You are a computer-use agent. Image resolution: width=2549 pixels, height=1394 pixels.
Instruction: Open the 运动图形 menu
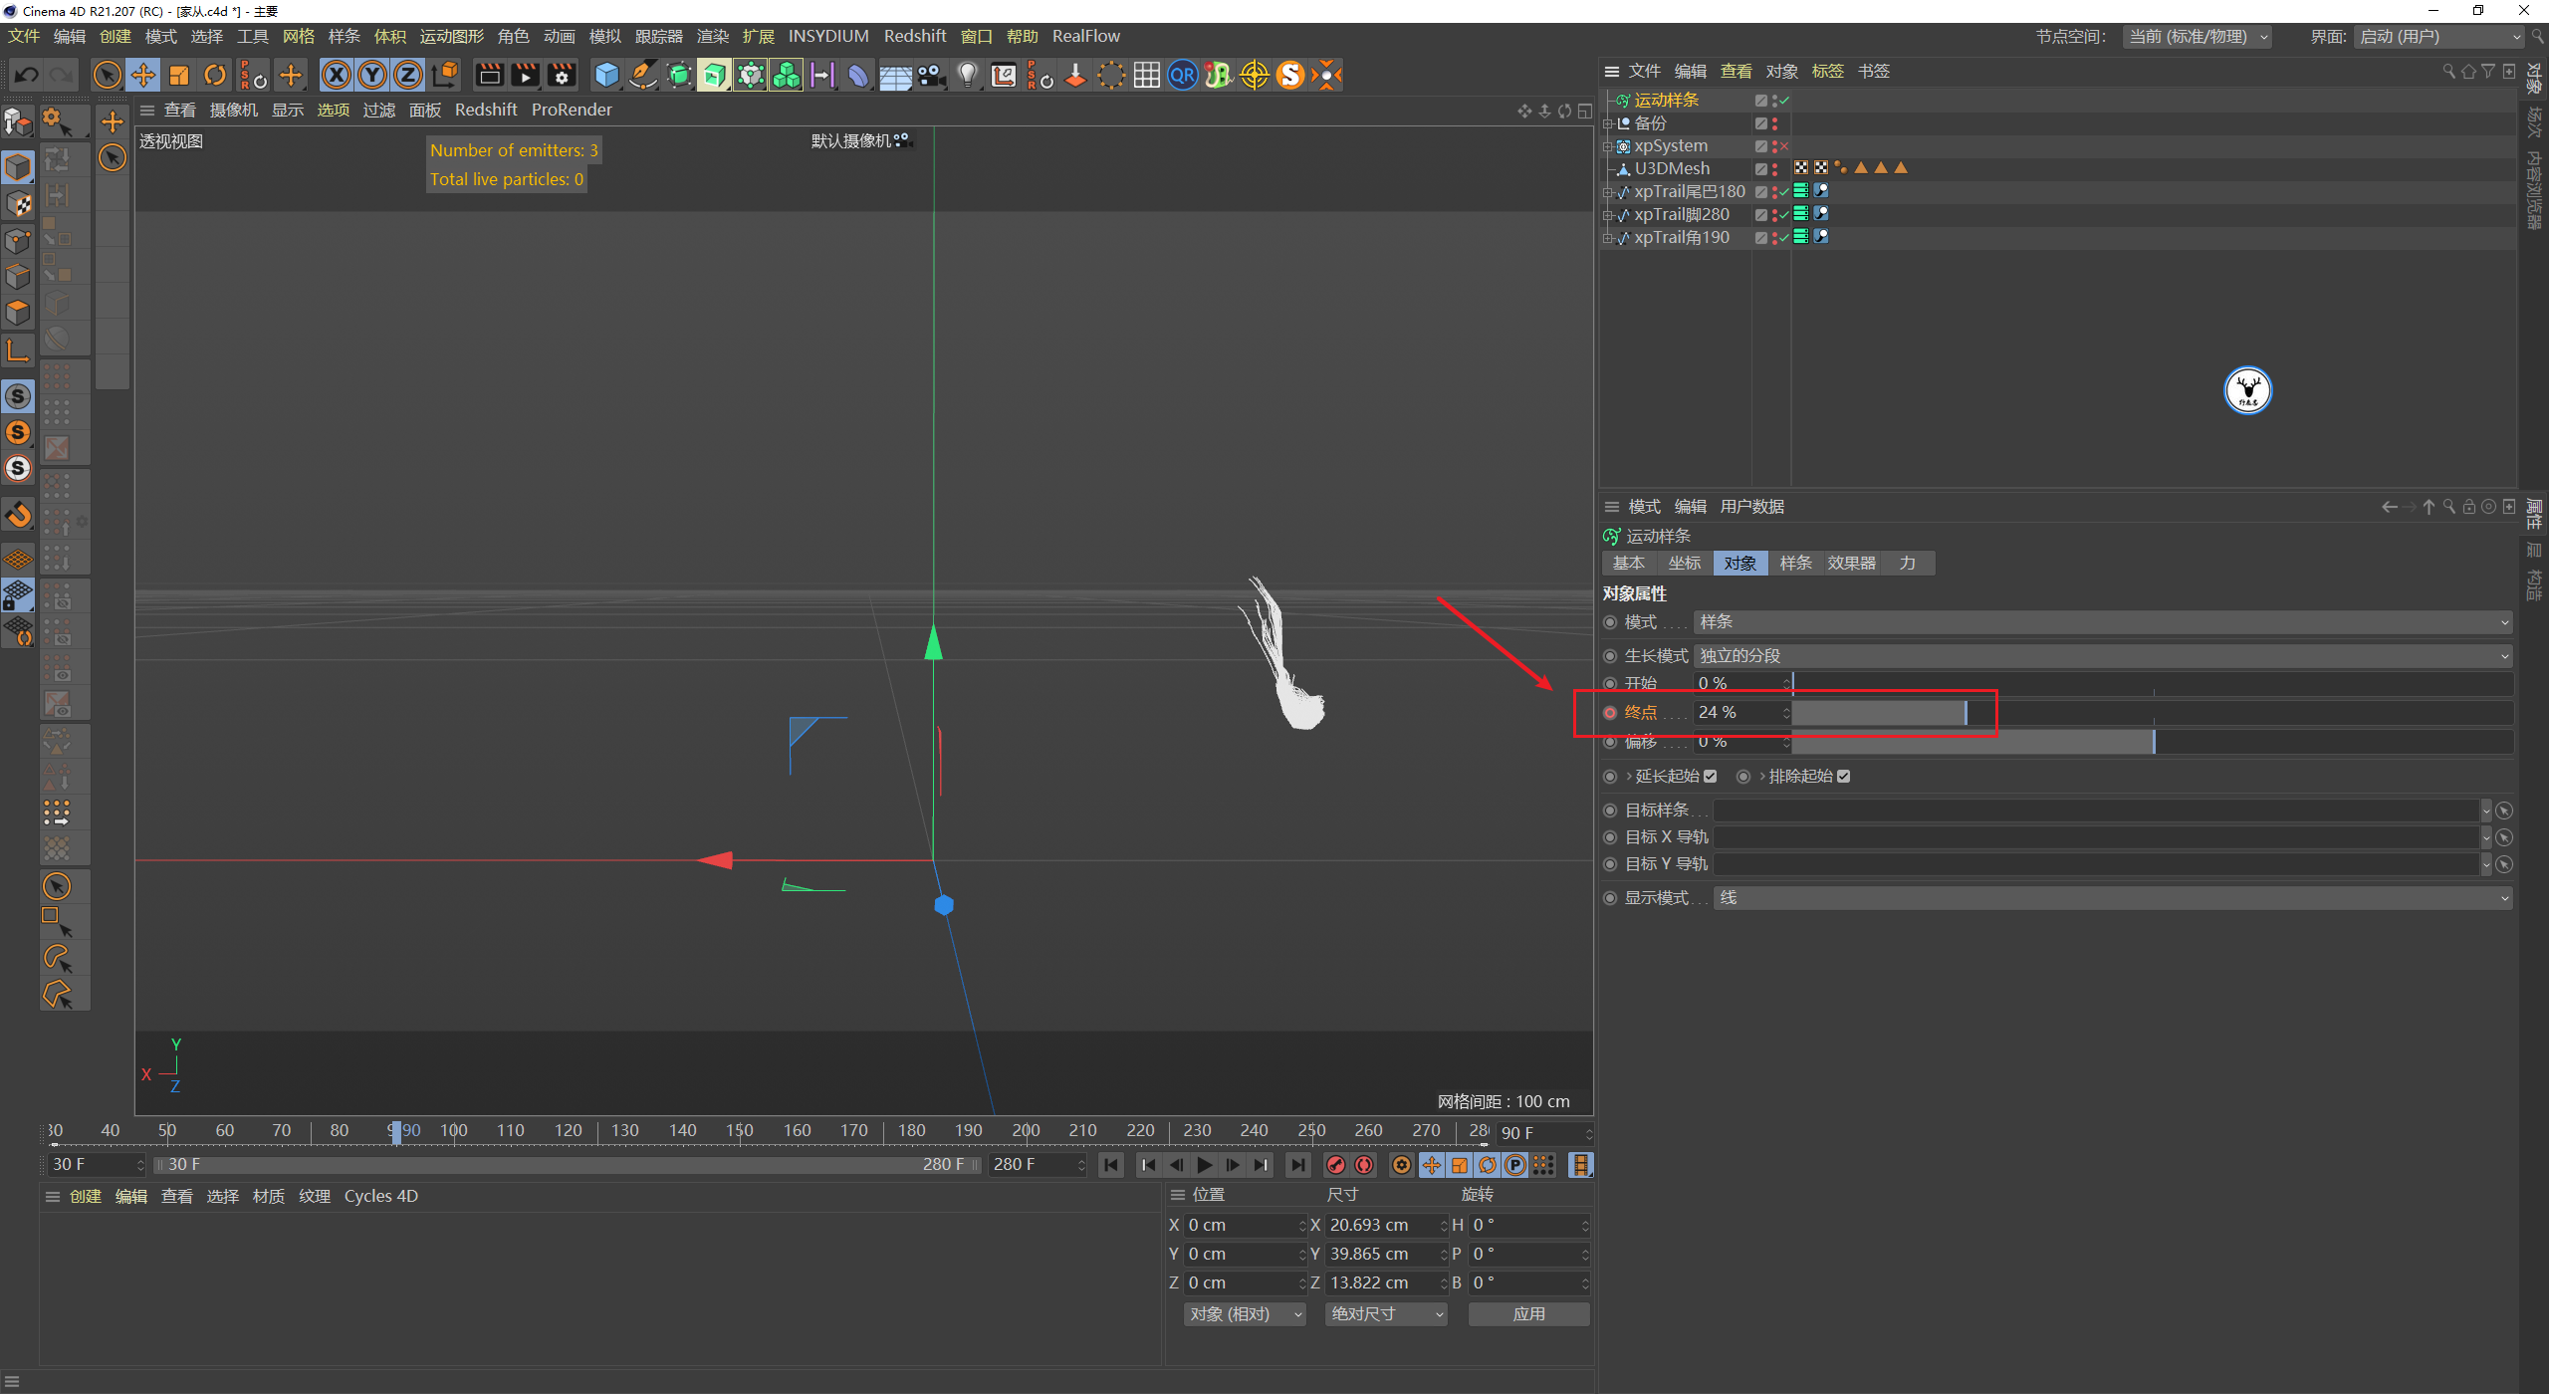451,37
